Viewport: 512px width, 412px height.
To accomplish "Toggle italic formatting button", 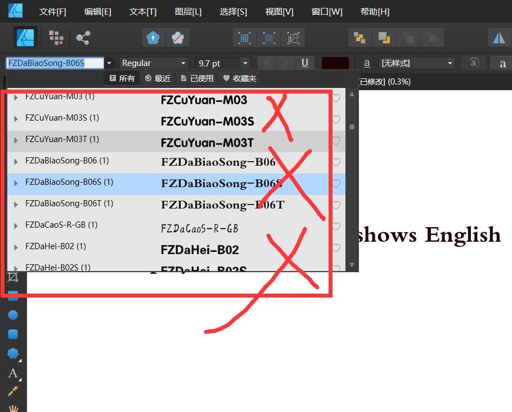I will tap(286, 63).
